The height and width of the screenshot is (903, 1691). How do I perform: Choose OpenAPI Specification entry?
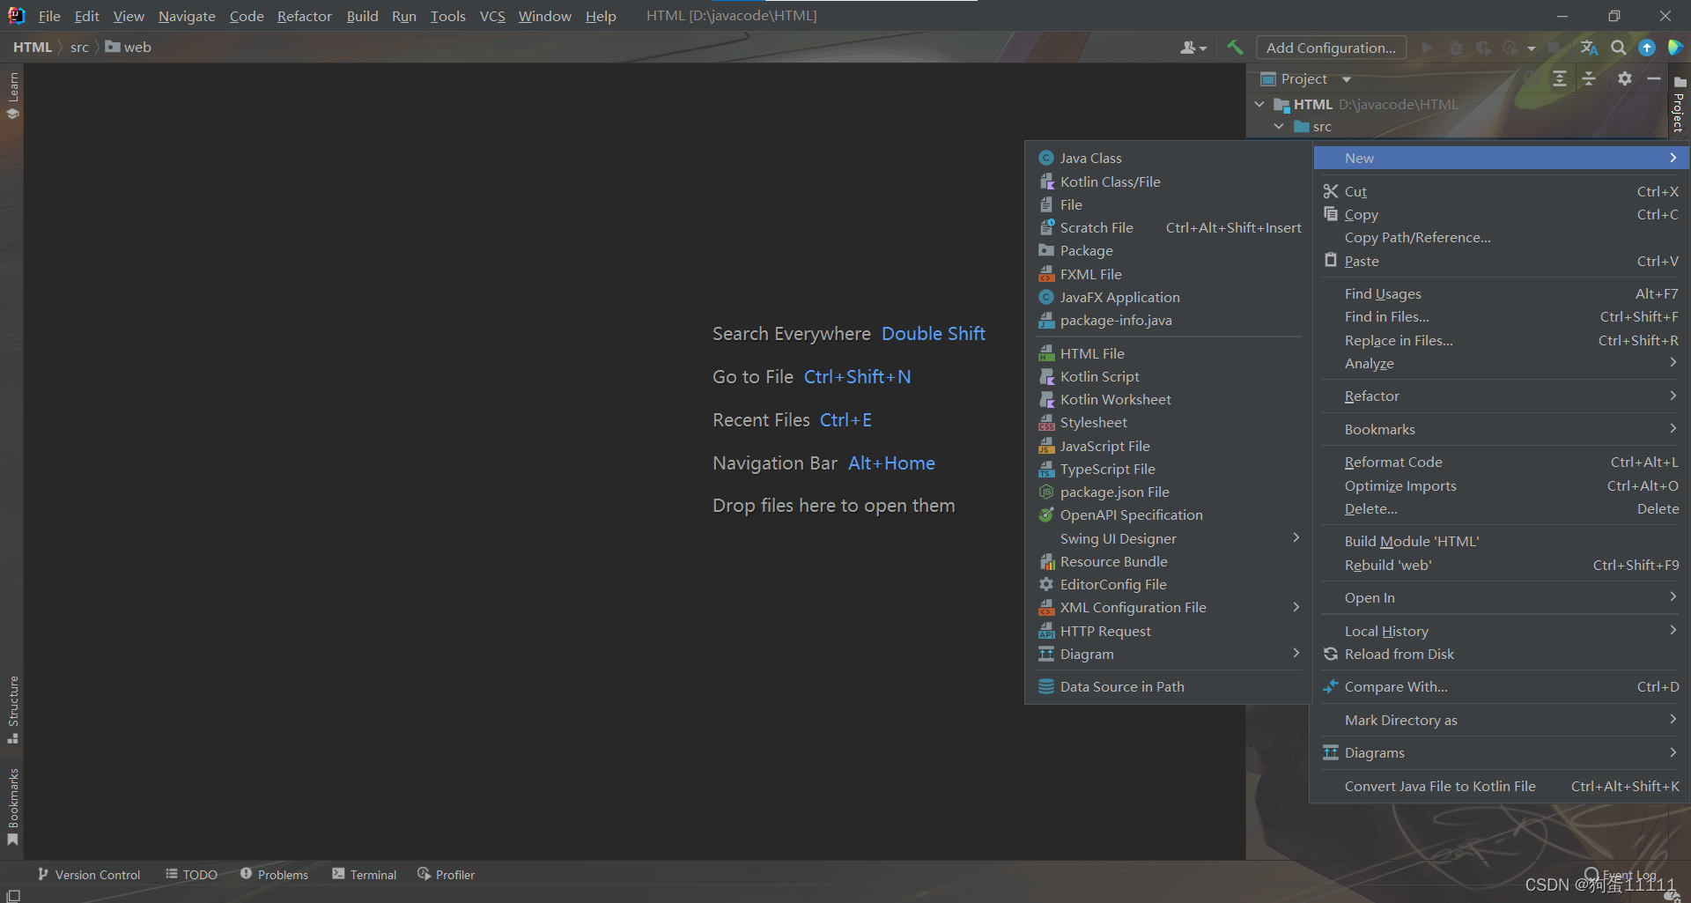(x=1169, y=514)
